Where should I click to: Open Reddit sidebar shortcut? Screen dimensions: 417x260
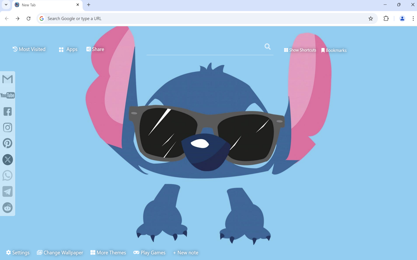(x=7, y=208)
